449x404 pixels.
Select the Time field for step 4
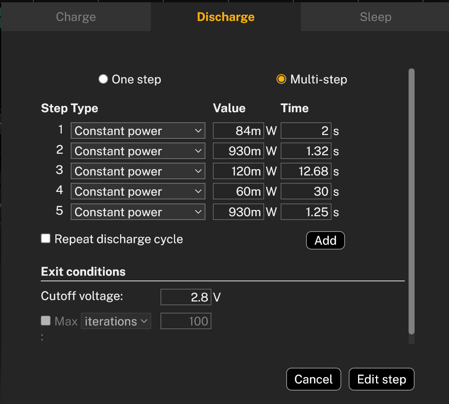click(306, 191)
